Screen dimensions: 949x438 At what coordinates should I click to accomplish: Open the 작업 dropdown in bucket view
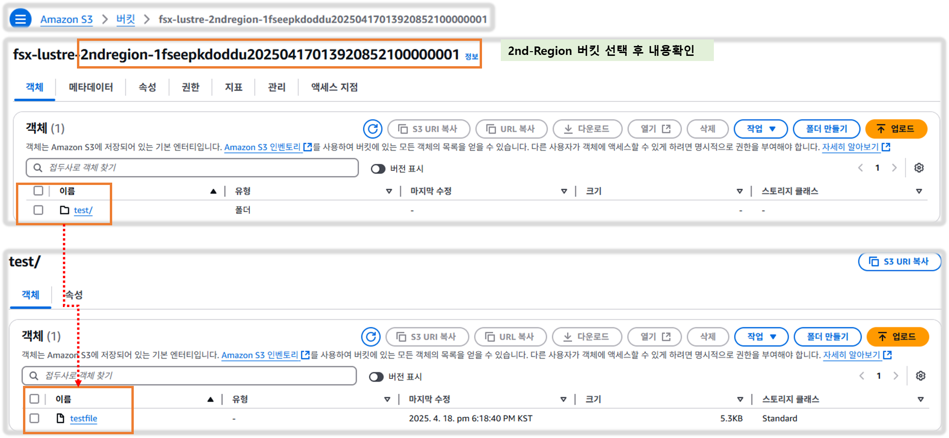click(x=761, y=129)
